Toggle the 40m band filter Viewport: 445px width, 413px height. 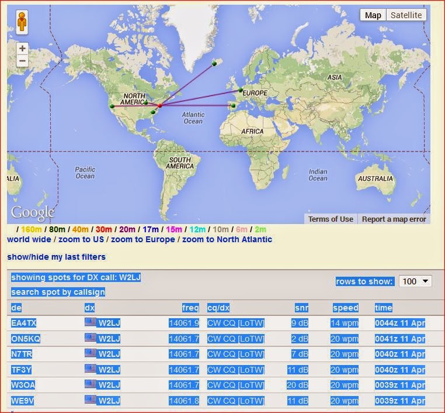(x=81, y=229)
